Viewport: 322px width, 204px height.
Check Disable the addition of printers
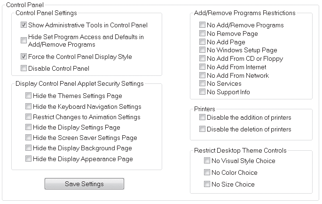click(202, 117)
